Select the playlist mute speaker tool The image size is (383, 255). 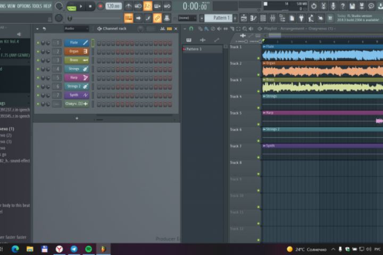(219, 29)
